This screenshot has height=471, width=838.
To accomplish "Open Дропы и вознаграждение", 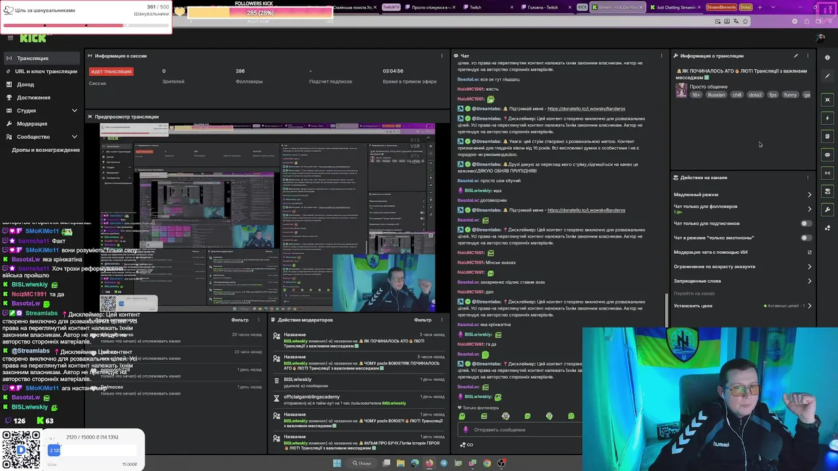I will 46,150.
